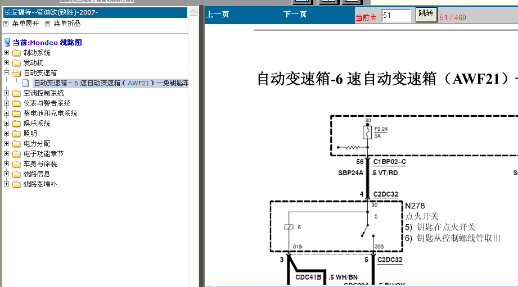The height and width of the screenshot is (287, 518).
Task: Click the 蓄电池和充电系统 folder icon
Action: (x=16, y=113)
